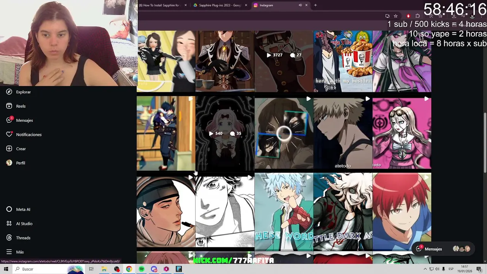This screenshot has width=487, height=274.
Task: Open the Windows Start menu
Action: tap(6, 269)
